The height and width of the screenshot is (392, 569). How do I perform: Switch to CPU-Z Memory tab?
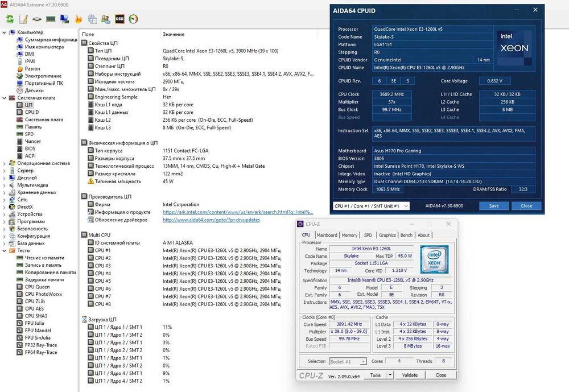[349, 235]
